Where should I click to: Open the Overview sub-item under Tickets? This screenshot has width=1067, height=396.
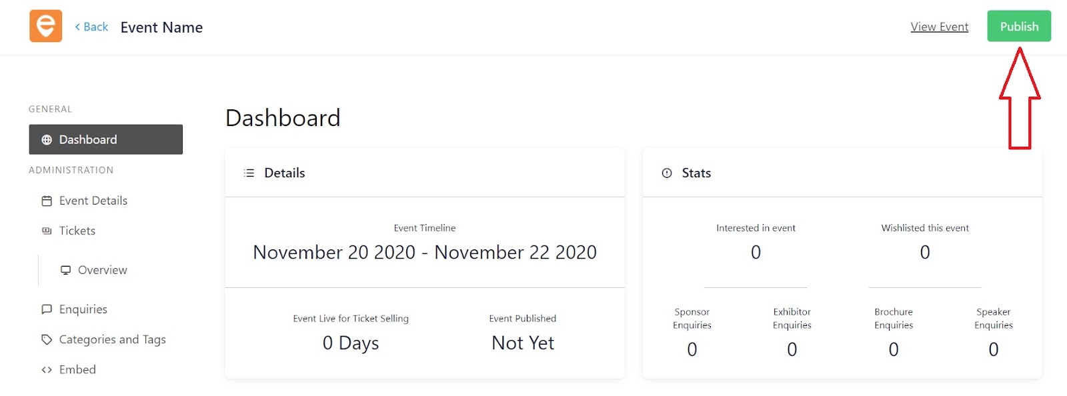pos(102,270)
